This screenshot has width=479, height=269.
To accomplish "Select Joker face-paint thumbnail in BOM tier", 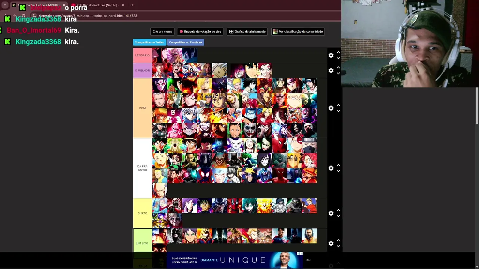I will point(249,130).
